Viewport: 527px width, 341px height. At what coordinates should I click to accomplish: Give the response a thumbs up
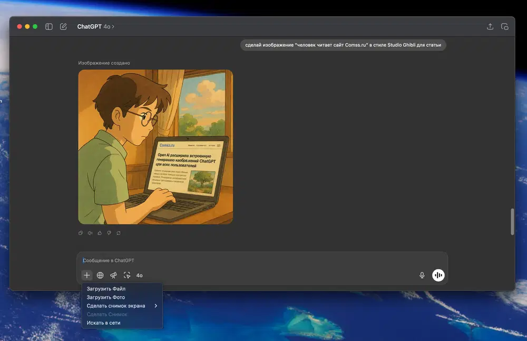click(x=100, y=233)
